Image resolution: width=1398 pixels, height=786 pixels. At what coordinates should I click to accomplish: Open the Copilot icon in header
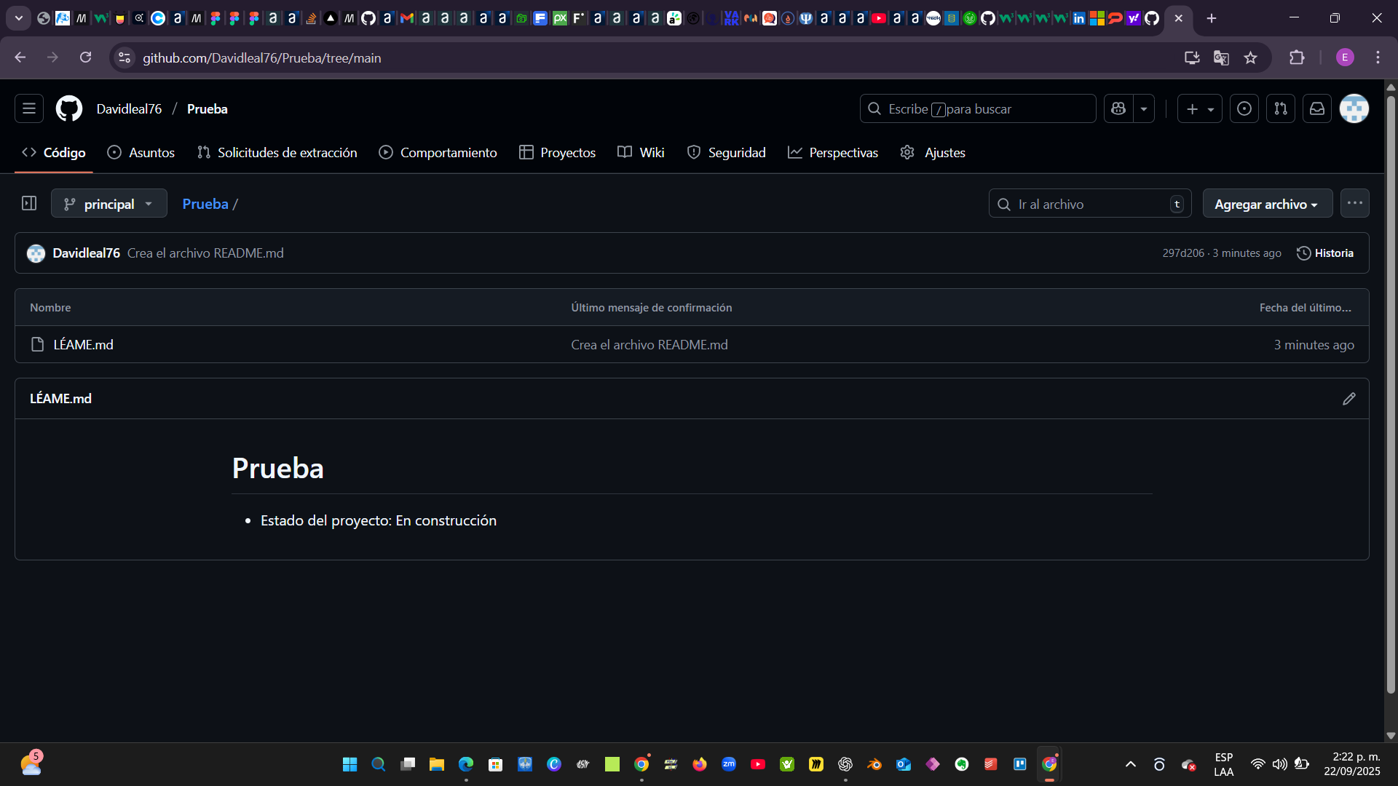[x=1118, y=108]
